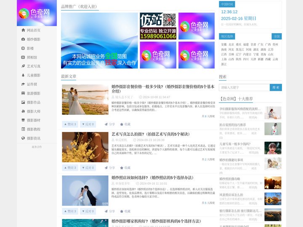Click the book icon for 摄影教程
This screenshot has height=227, width=303.
tap(23, 129)
